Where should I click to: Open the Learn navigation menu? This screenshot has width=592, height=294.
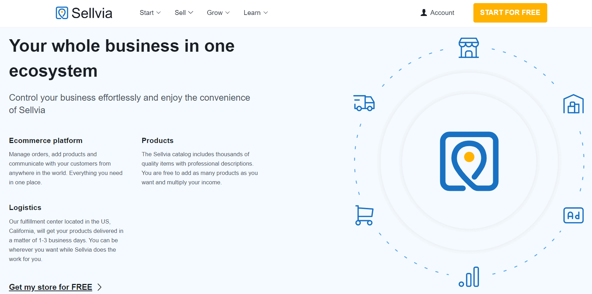256,13
